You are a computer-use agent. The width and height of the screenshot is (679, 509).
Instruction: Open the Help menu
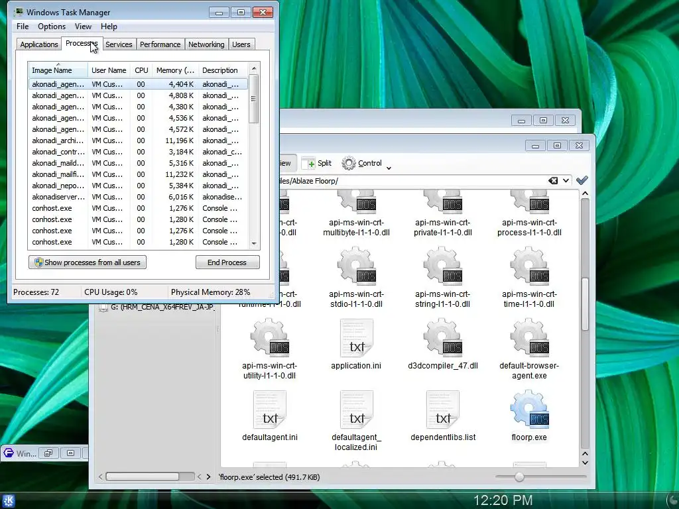109,27
